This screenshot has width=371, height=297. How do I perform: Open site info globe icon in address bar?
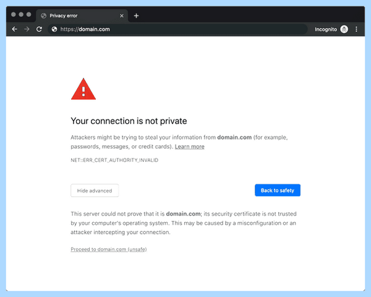(54, 29)
